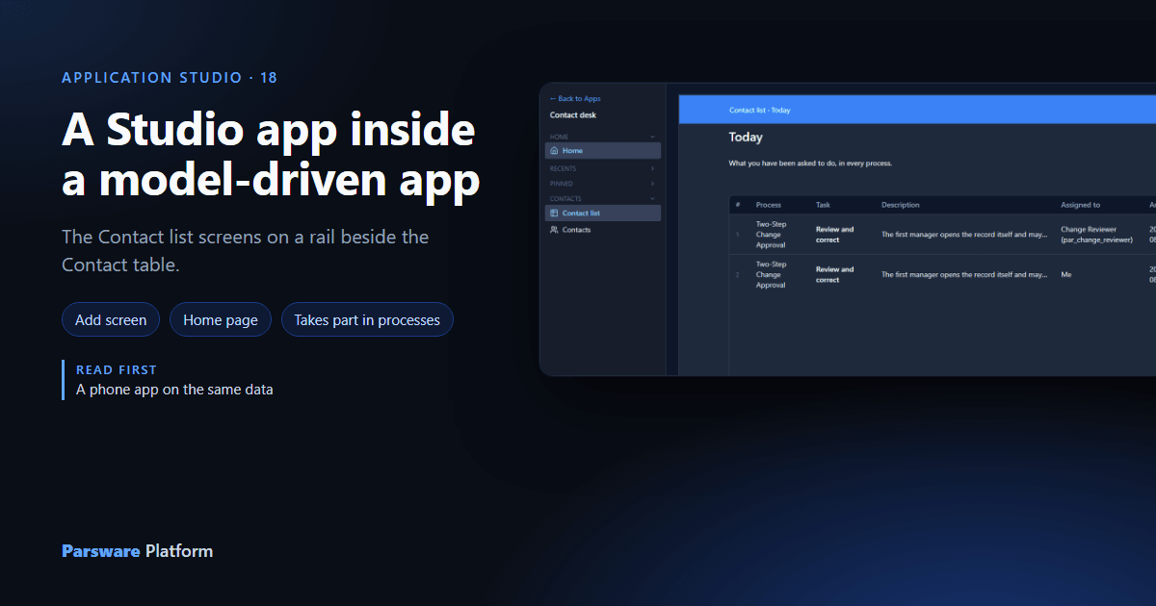Viewport: 1156px width, 606px height.
Task: Click the Process column header
Action: tap(769, 205)
